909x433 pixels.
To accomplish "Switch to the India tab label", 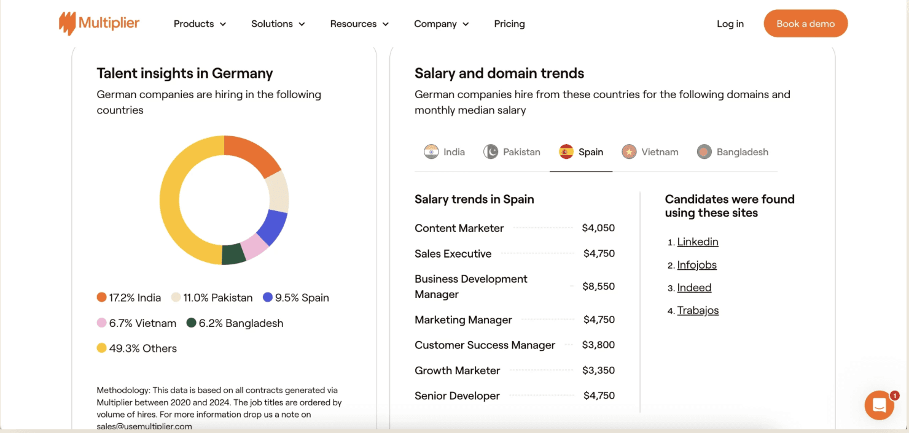I will coord(454,152).
